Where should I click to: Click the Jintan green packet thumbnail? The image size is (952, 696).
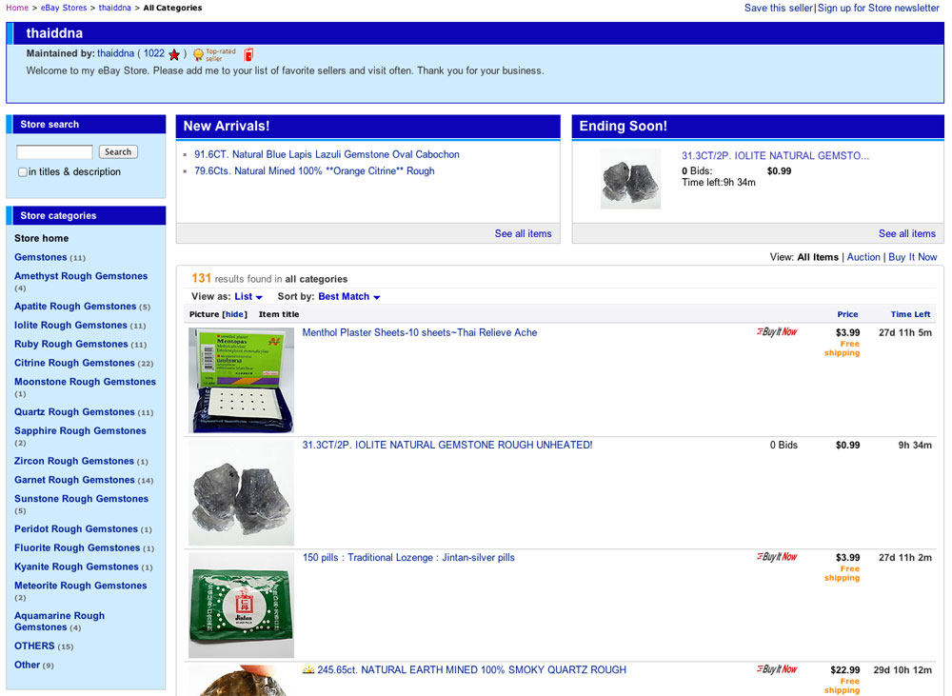coord(241,605)
